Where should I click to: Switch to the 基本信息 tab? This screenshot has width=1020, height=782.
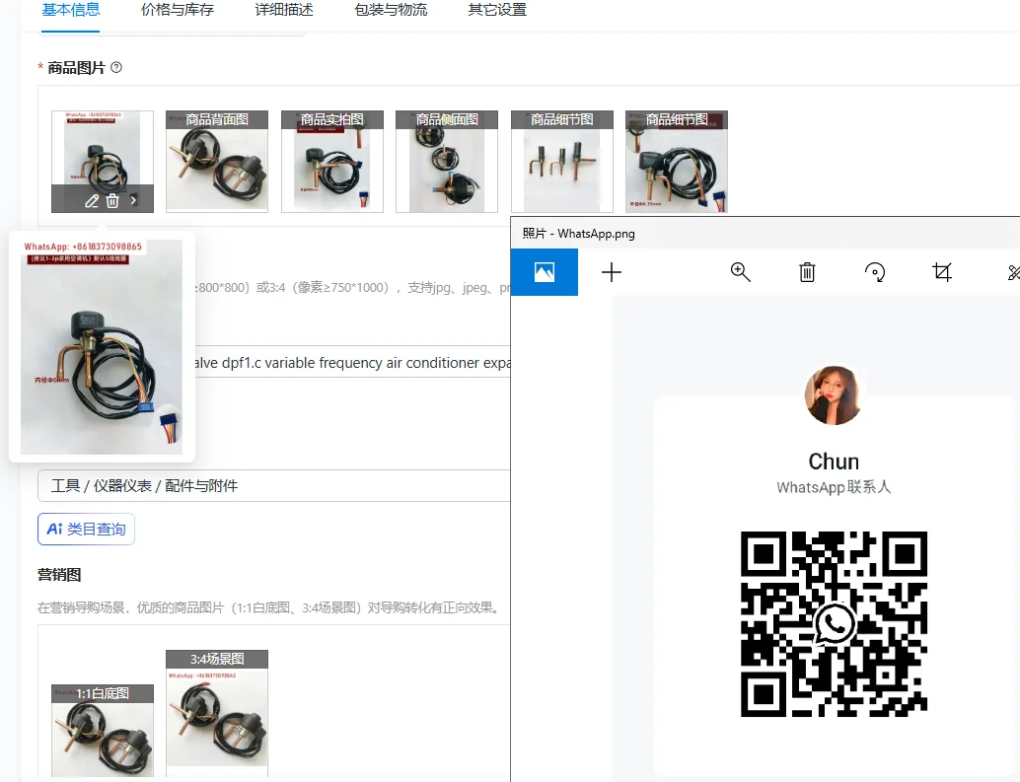point(70,10)
